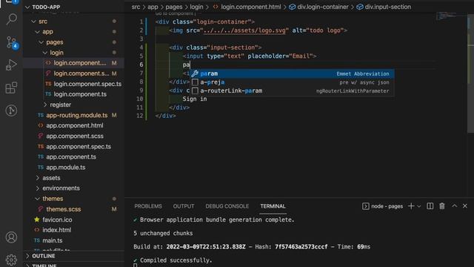The height and width of the screenshot is (267, 474).
Task: Create new terminal with plus icon
Action: 411,206
